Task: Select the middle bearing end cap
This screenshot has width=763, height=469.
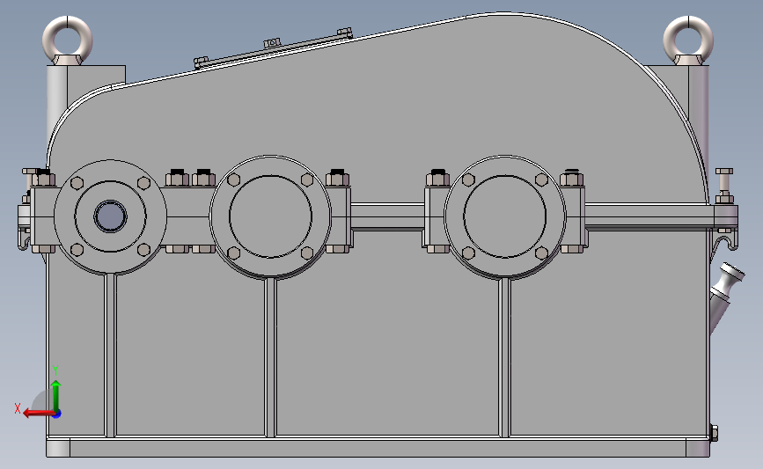Action: (270, 216)
